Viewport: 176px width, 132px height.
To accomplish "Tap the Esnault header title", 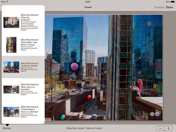I will [x=88, y=7].
